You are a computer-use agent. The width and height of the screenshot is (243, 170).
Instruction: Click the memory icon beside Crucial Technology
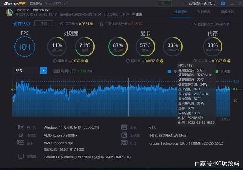[x=124, y=142]
